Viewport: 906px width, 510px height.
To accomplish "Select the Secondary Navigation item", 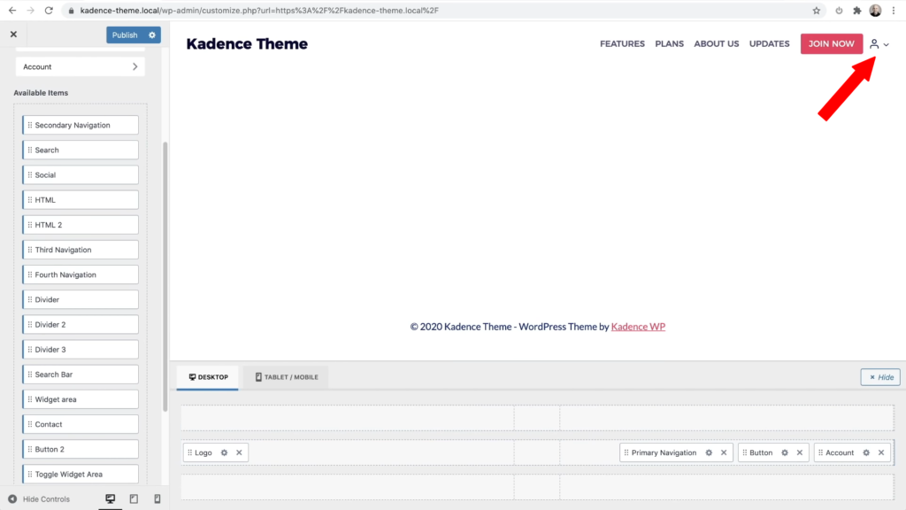I will click(x=81, y=125).
